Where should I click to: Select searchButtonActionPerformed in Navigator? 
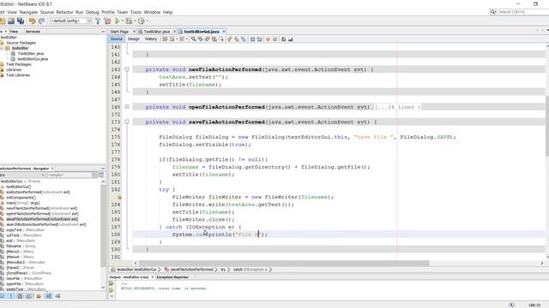point(46,224)
